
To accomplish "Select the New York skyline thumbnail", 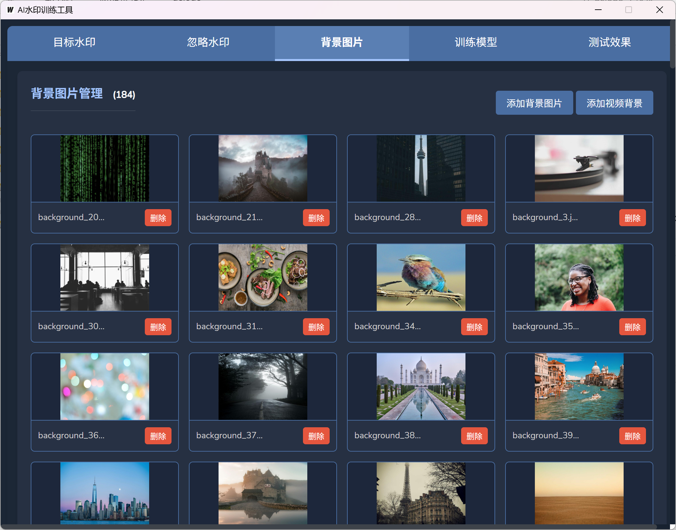I will (105, 493).
